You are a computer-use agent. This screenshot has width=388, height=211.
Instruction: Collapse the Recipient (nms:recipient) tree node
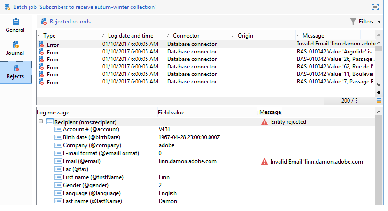[x=41, y=122]
